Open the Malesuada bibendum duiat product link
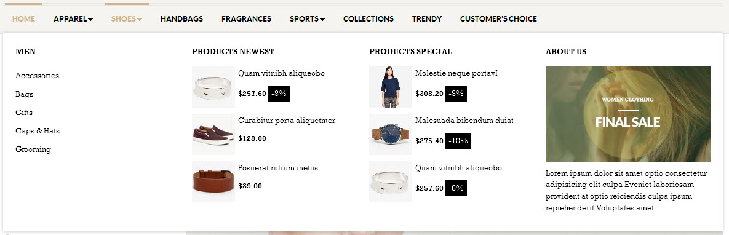 point(464,121)
